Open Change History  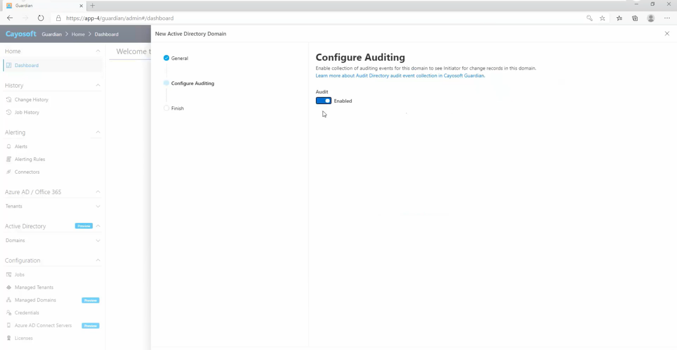(x=31, y=99)
